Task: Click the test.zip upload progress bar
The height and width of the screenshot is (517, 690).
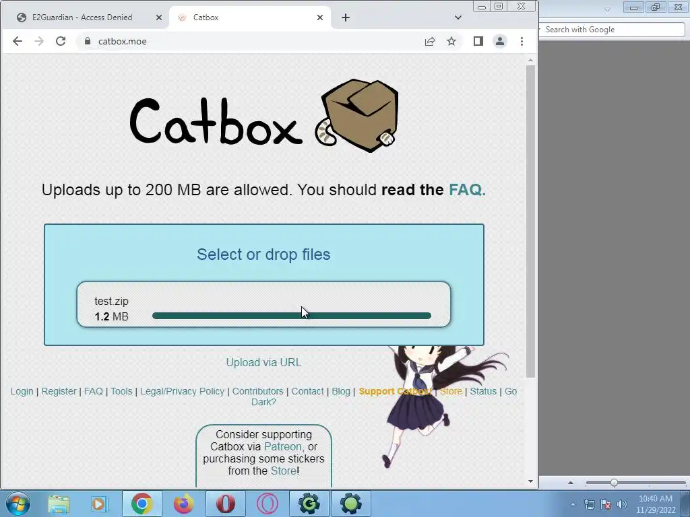Action: point(291,316)
